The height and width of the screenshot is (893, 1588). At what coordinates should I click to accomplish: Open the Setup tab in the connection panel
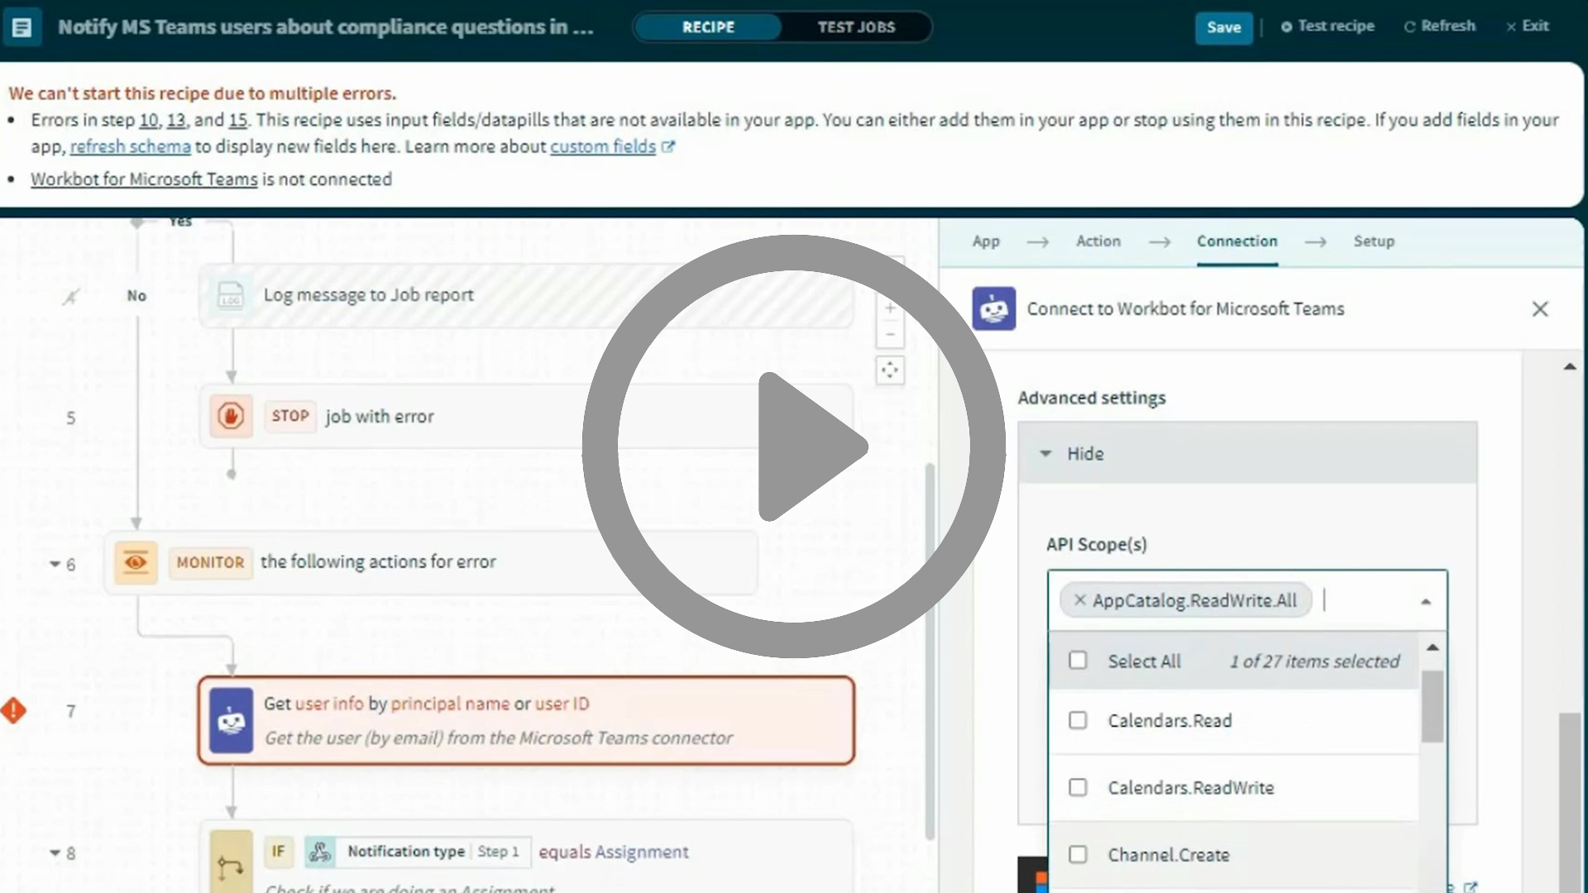pyautogui.click(x=1374, y=241)
